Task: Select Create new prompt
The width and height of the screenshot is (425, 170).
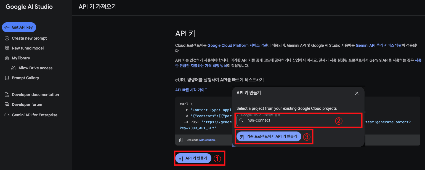Action: (x=29, y=38)
